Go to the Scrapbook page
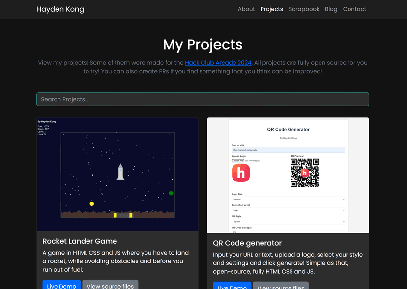 click(x=304, y=9)
